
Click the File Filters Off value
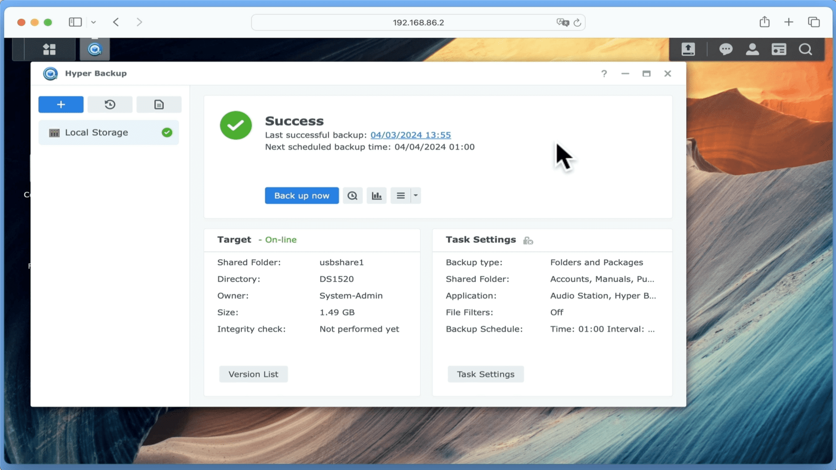557,312
